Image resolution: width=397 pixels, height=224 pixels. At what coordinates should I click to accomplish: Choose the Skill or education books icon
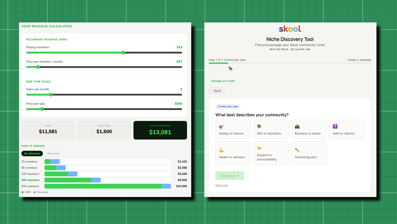coord(259,126)
